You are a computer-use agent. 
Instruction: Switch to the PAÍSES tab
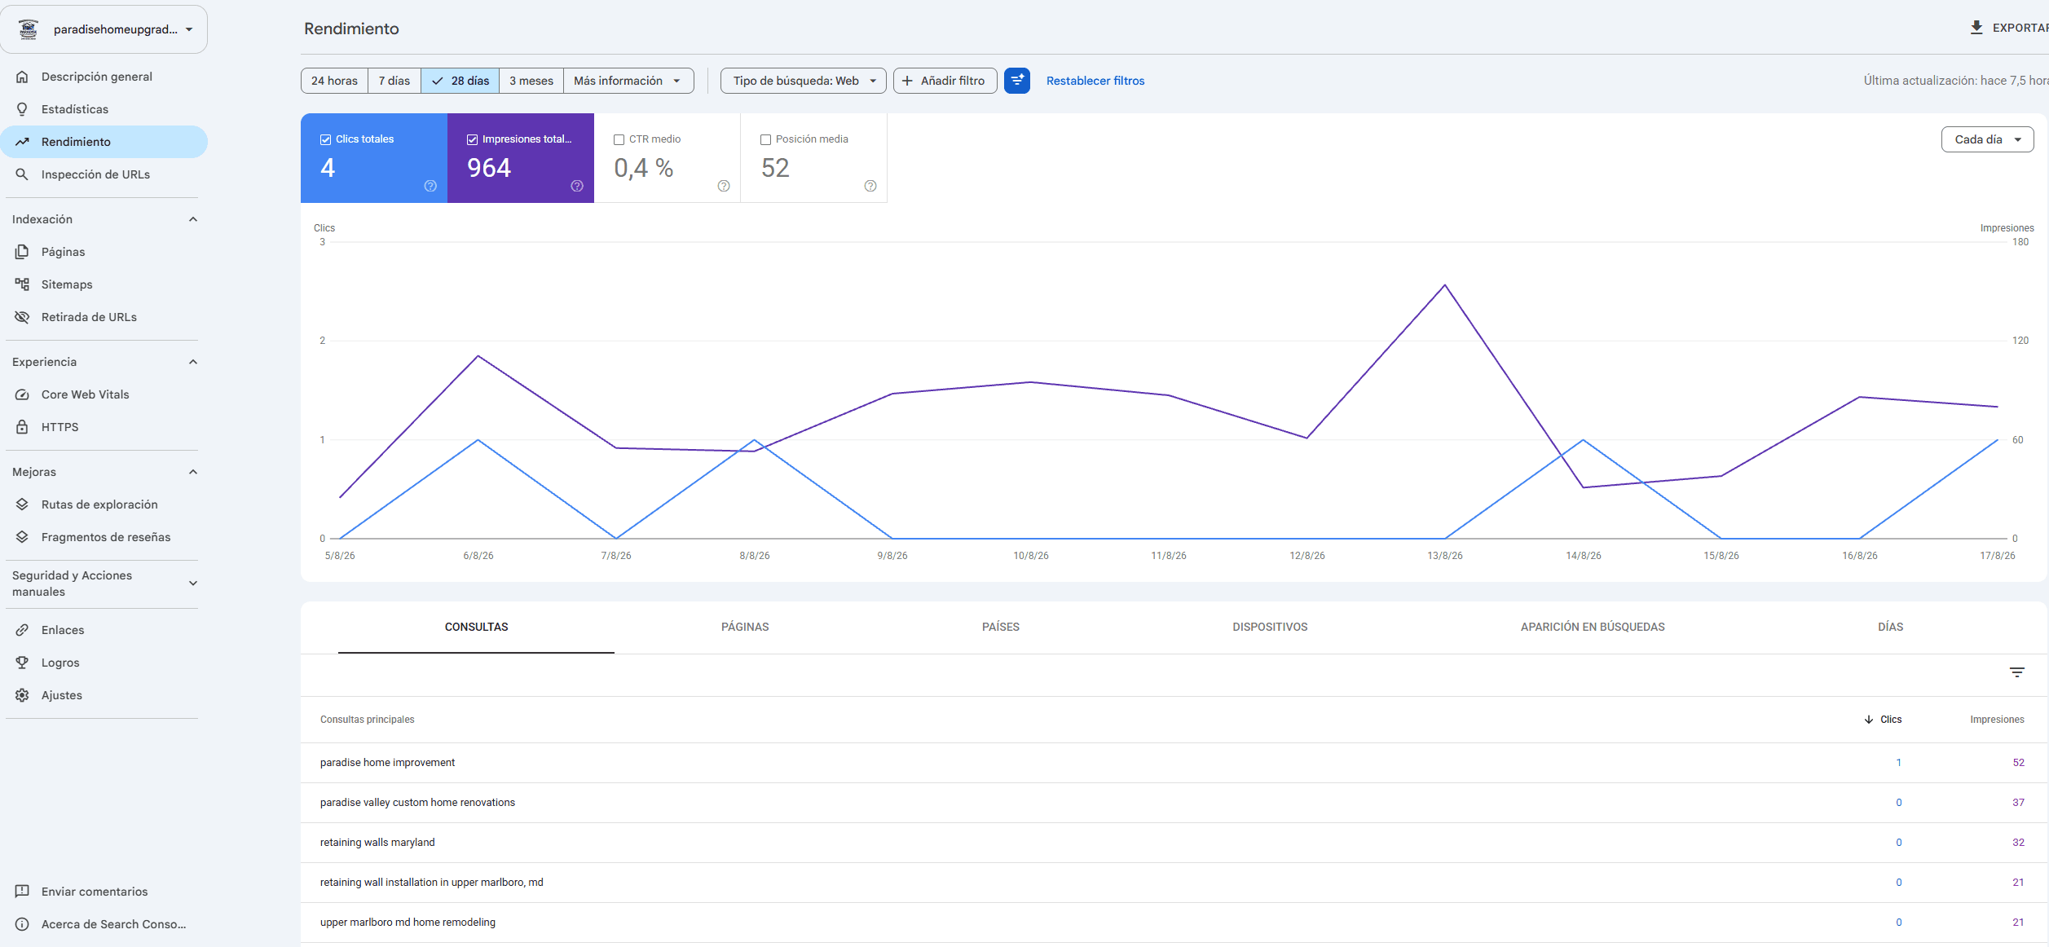coord(1001,627)
